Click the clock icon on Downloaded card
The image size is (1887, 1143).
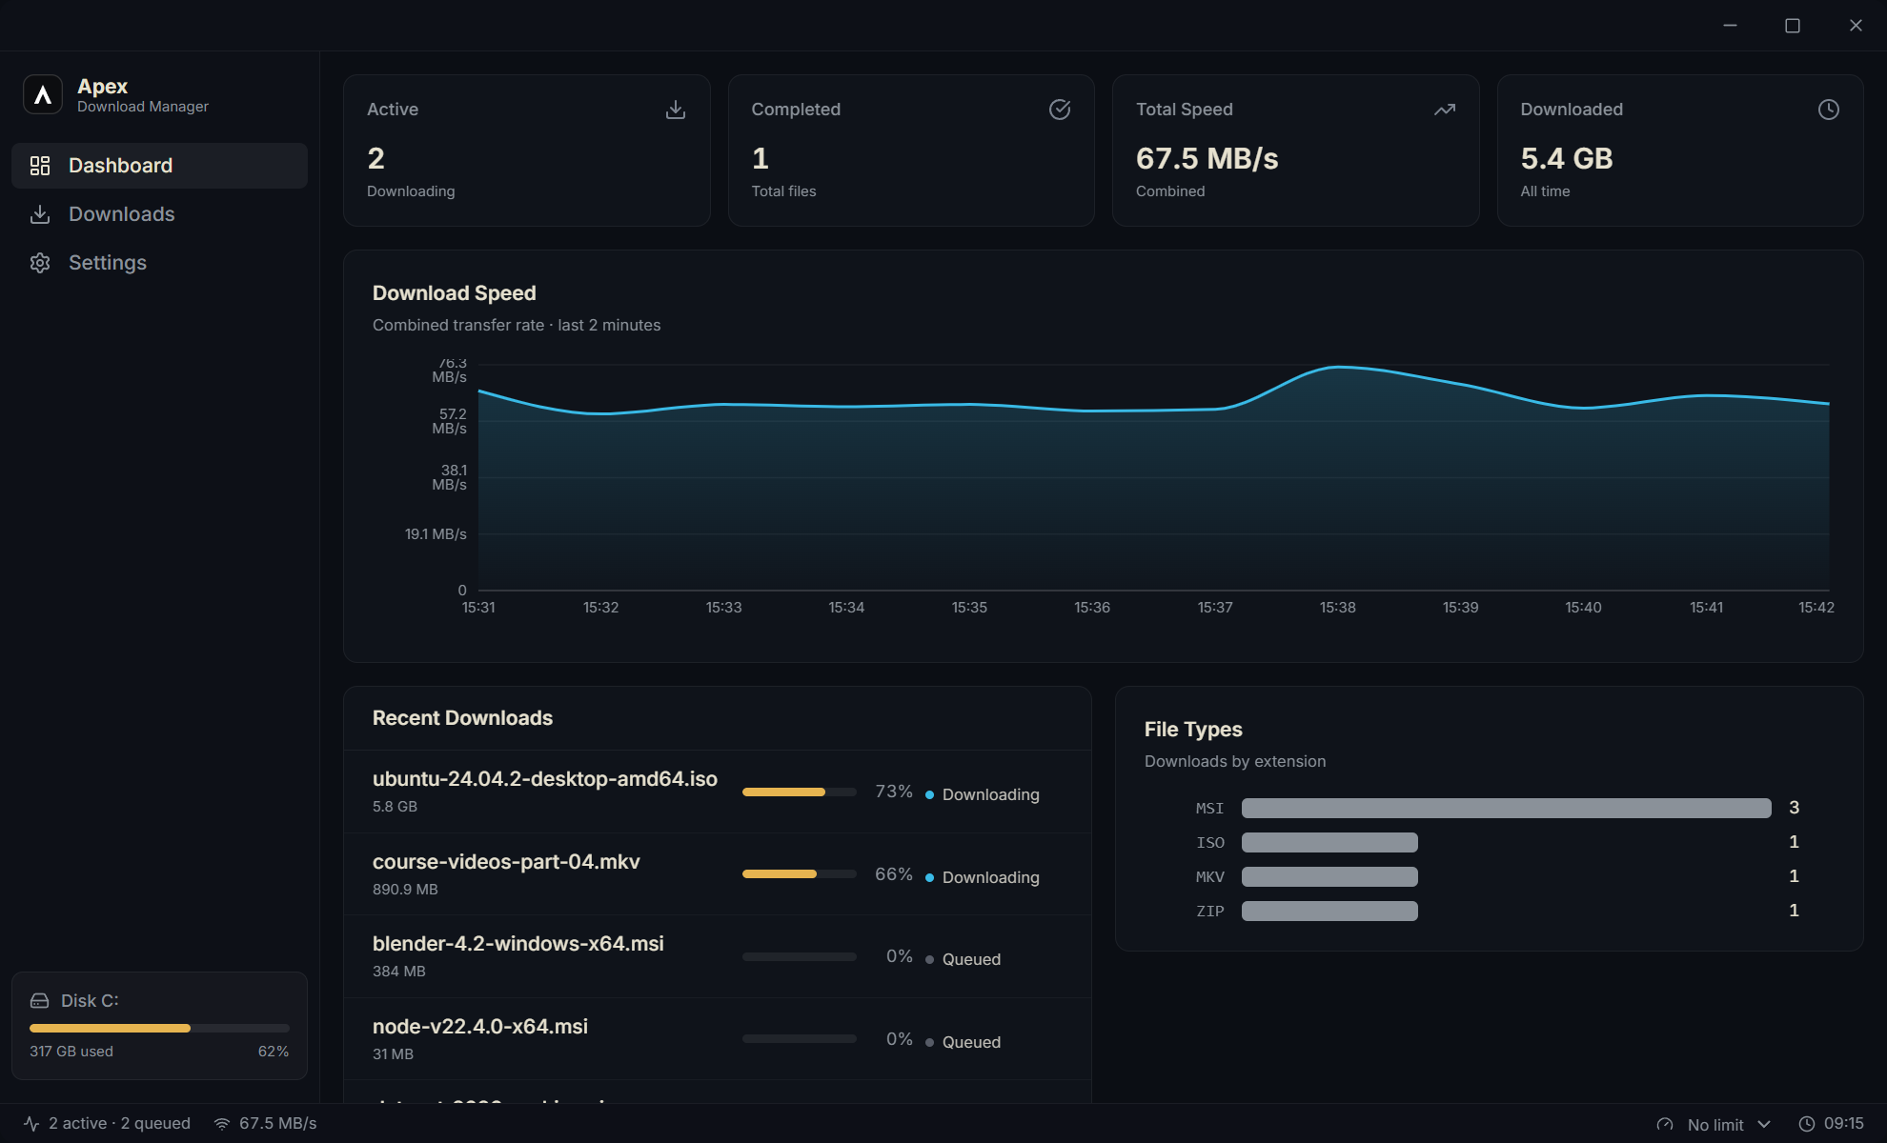click(1829, 110)
